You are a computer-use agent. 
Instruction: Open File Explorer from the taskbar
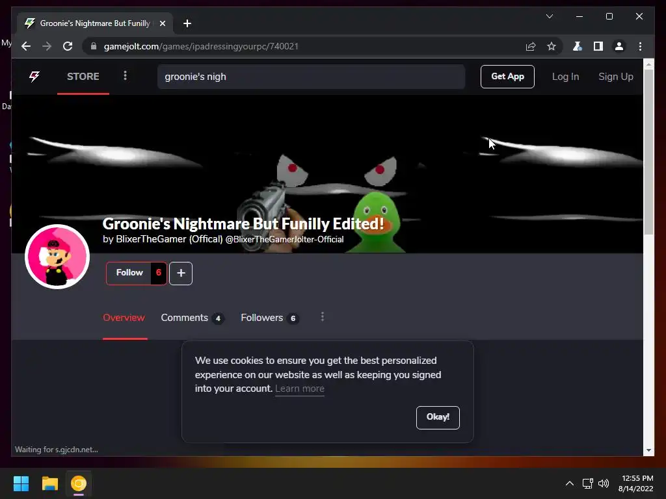pos(49,483)
